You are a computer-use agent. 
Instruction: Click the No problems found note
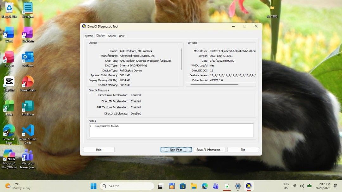point(107,126)
